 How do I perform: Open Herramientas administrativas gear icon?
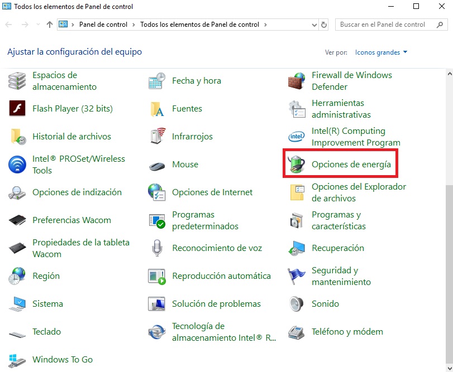click(297, 109)
